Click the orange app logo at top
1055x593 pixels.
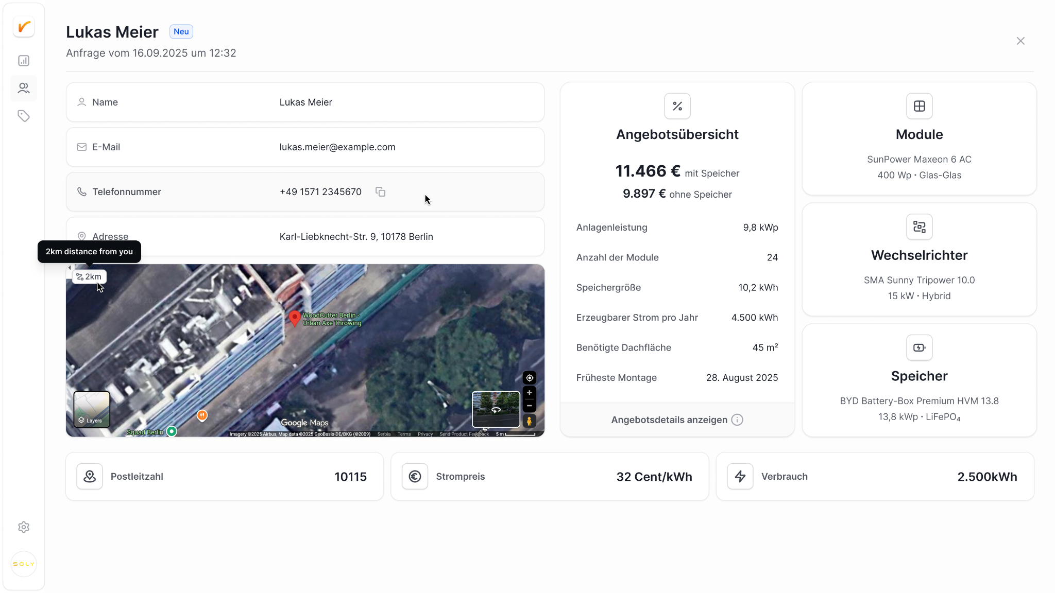[24, 27]
